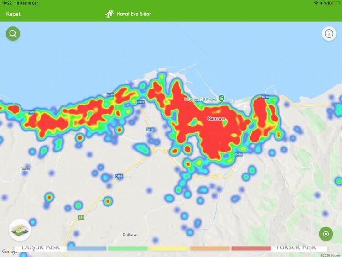
Task: Tap the D795 road shield
Action: [119, 176]
